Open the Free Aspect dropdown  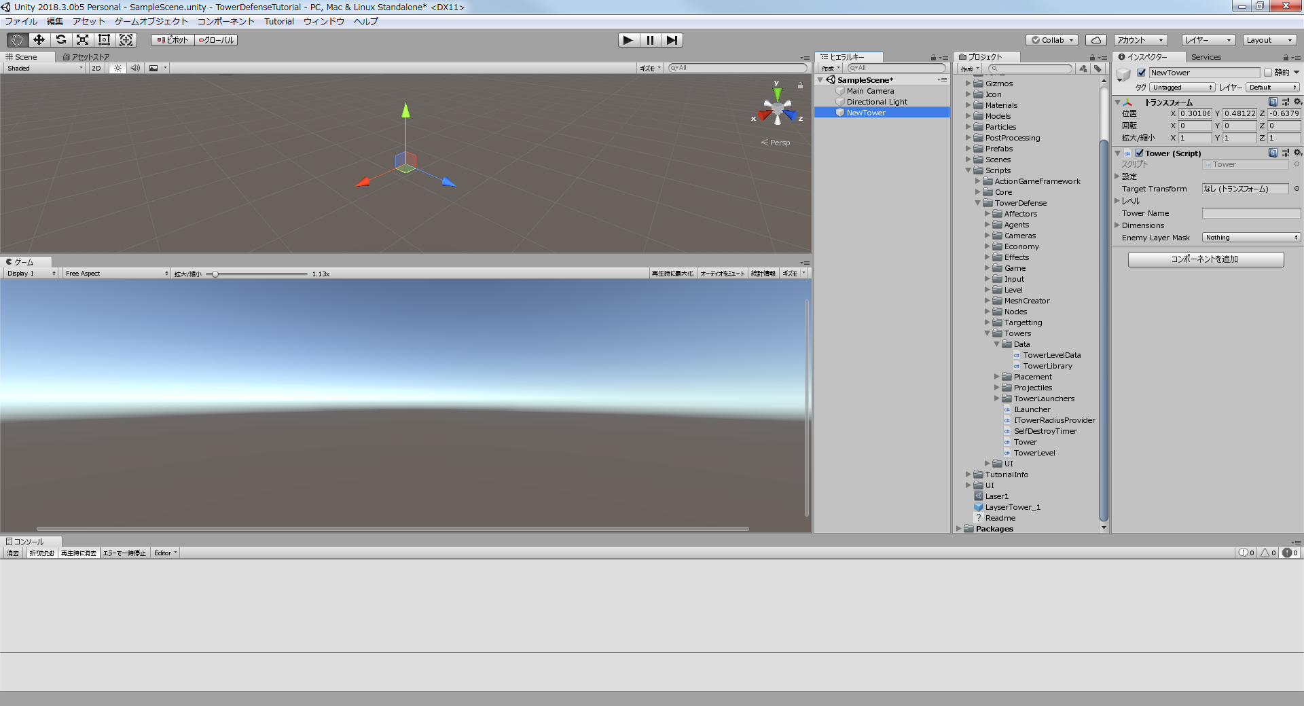click(116, 274)
